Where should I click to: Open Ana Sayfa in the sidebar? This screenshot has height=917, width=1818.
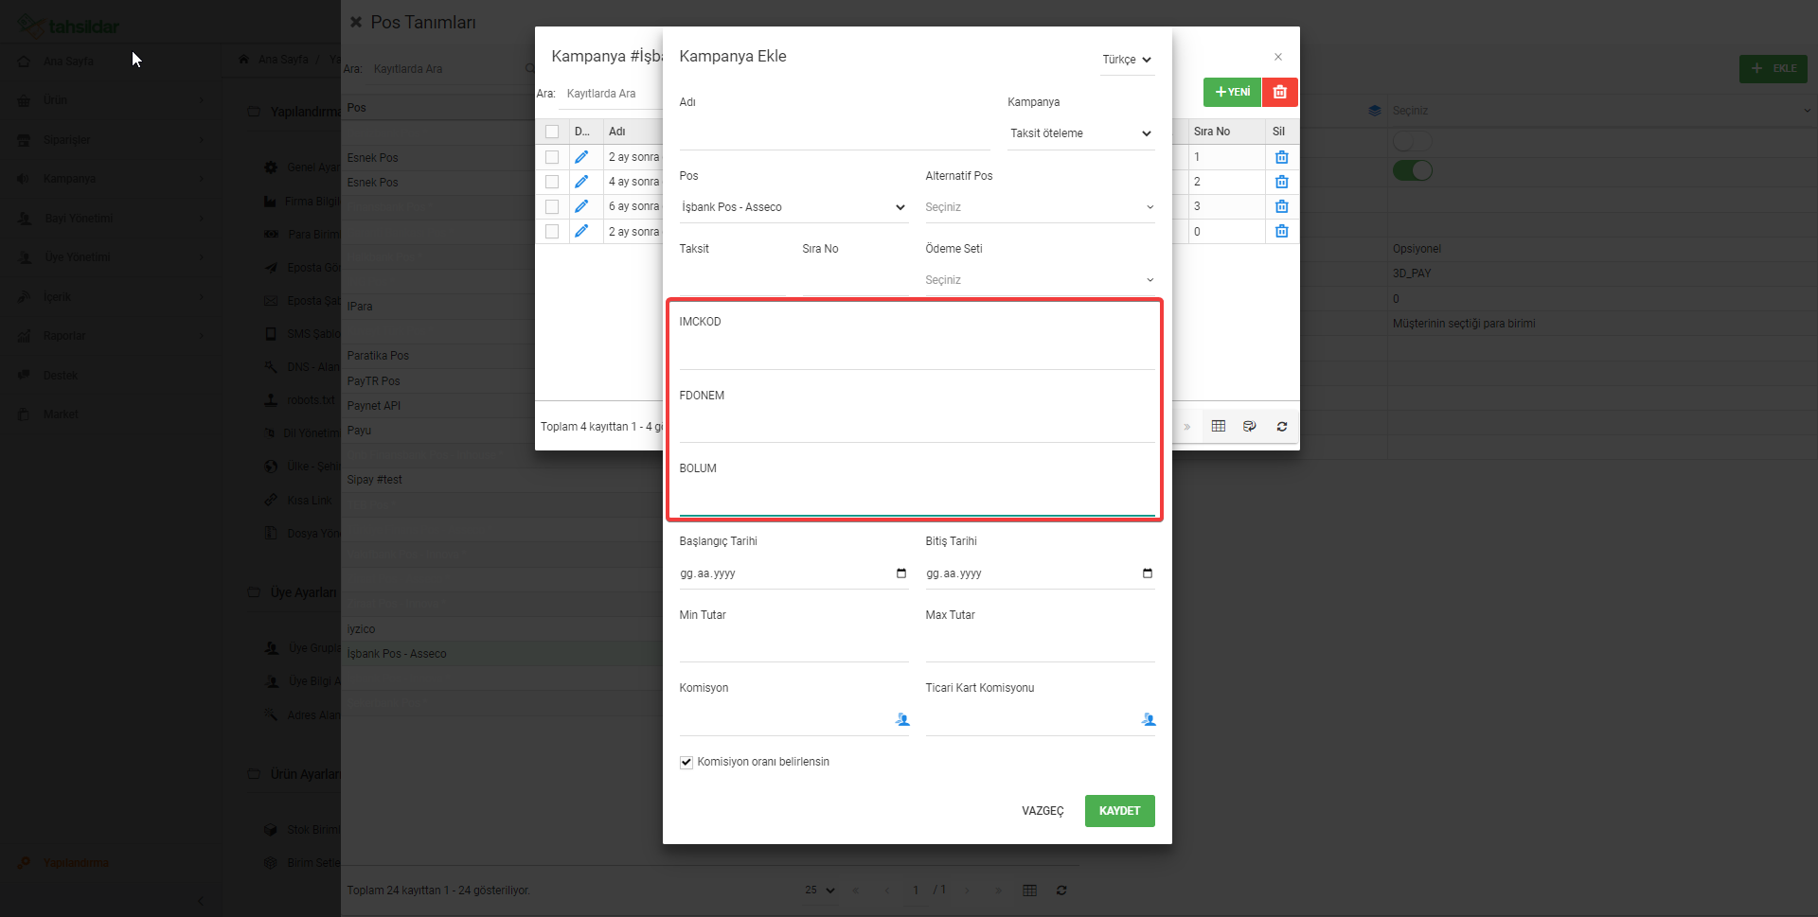click(x=68, y=62)
